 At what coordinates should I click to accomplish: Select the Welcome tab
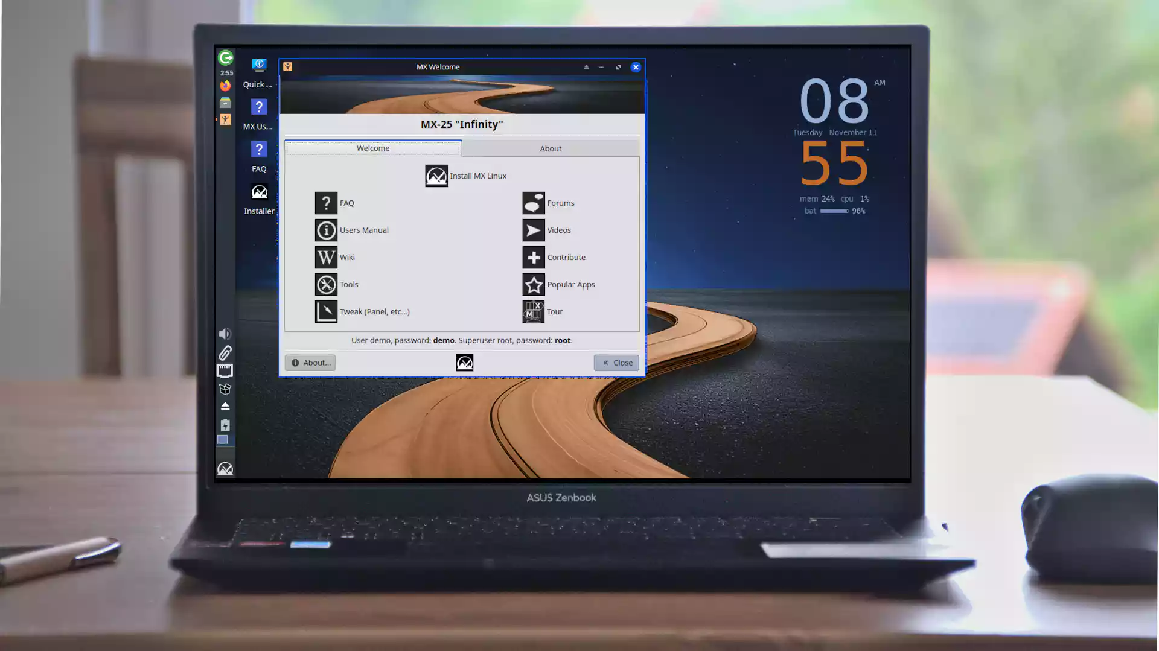pos(372,148)
